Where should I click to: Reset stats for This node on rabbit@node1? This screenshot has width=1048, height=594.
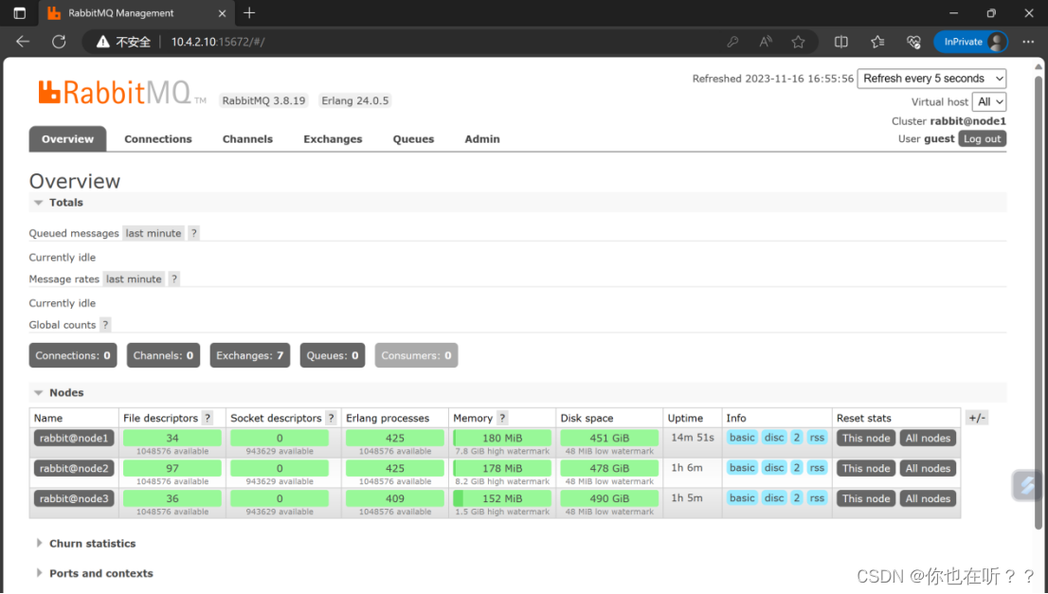(865, 438)
